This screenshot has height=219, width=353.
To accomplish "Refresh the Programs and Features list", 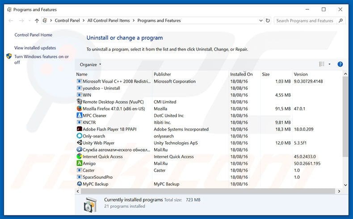I will (x=268, y=21).
